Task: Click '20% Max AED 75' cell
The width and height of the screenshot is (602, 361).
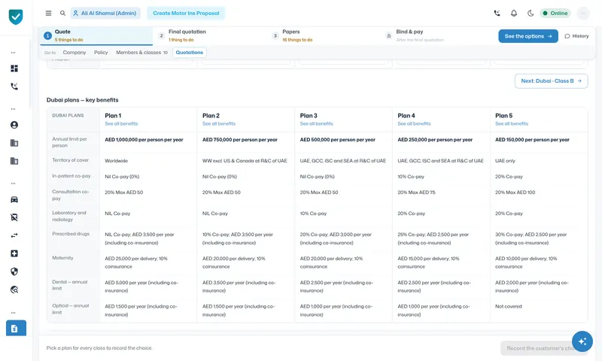Action: point(416,193)
